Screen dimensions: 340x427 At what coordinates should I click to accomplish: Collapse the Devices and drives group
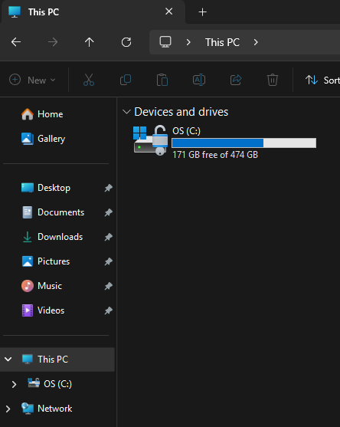click(x=126, y=112)
